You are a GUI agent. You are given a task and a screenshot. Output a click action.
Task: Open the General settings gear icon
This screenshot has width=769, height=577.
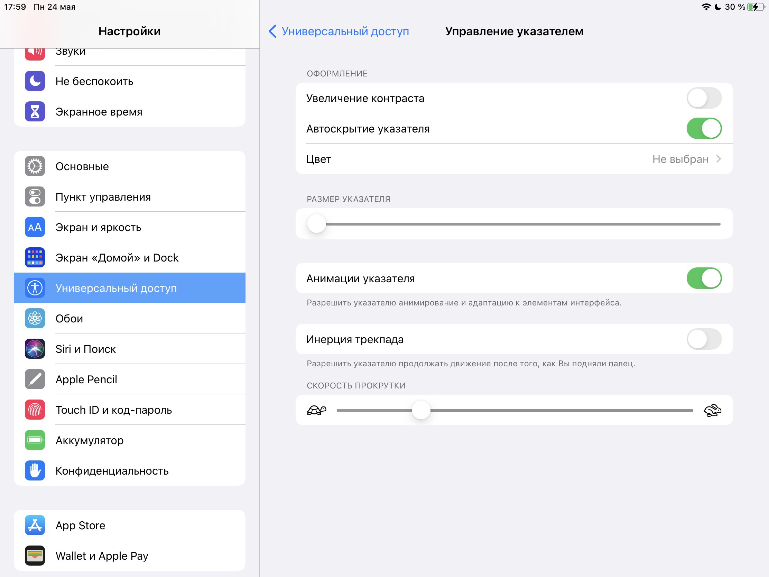(x=35, y=166)
